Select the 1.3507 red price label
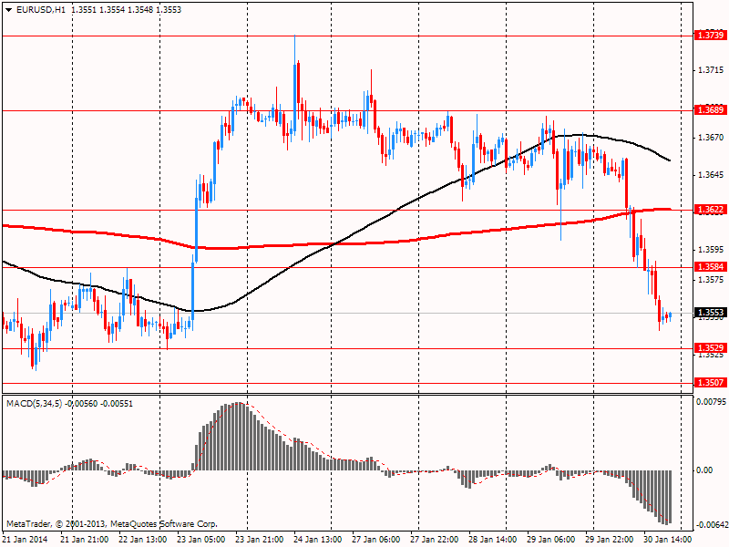729x547 pixels. pos(710,382)
